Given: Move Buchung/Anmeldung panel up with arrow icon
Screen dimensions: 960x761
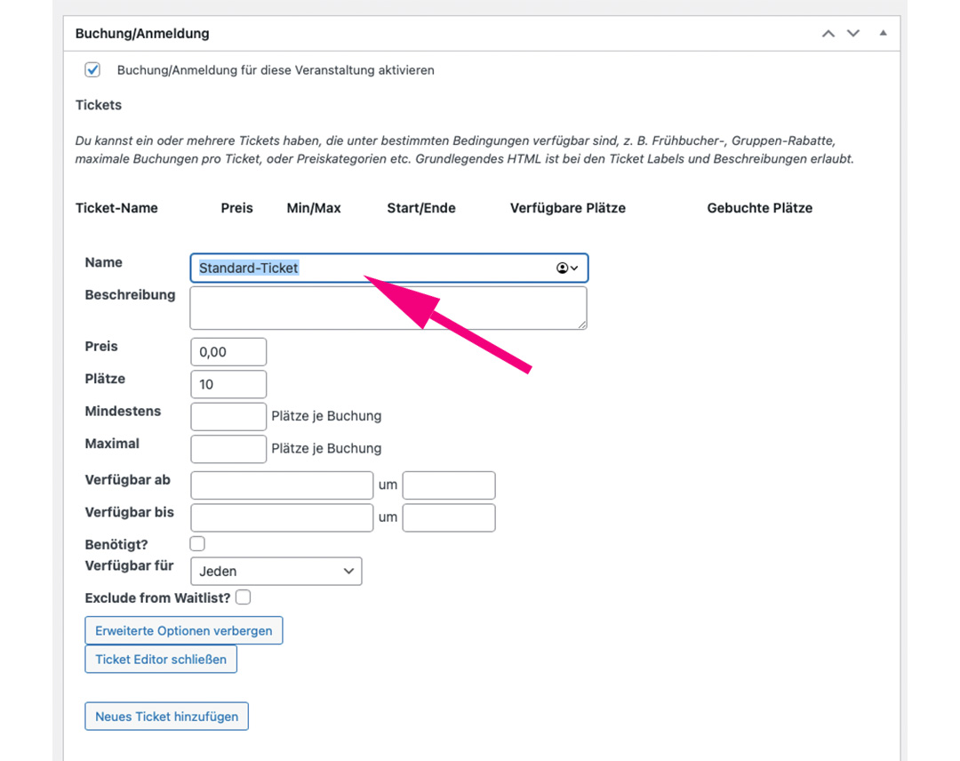Looking at the screenshot, I should point(828,34).
